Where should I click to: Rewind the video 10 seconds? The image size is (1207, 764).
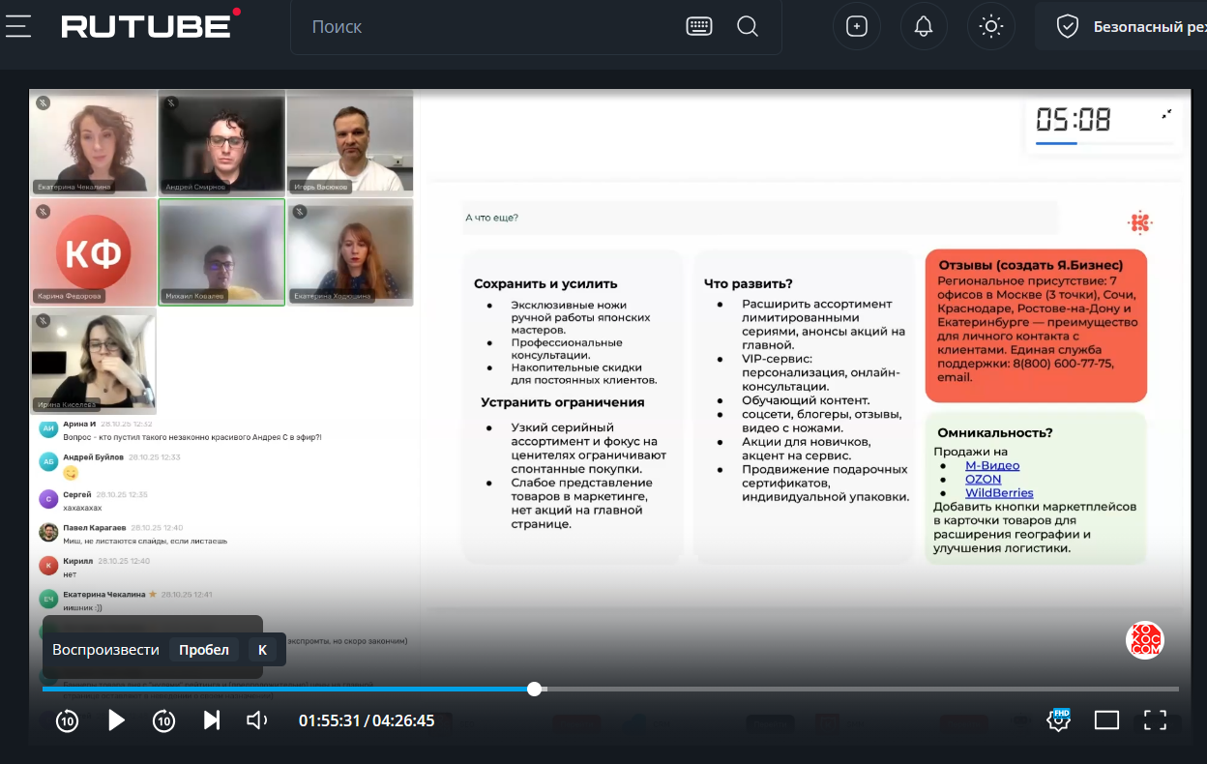tap(67, 720)
